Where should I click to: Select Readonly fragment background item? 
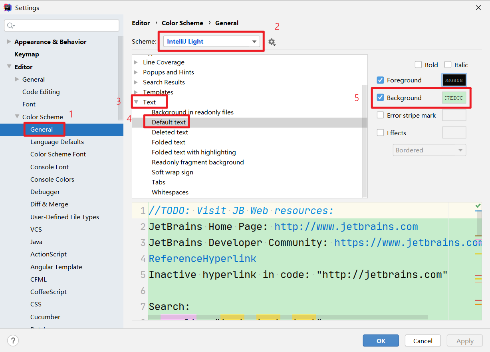tap(198, 162)
